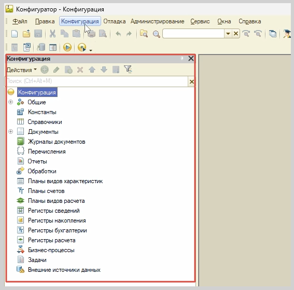Select the Внешние источники данных item
294x290 pixels.
[64, 270]
